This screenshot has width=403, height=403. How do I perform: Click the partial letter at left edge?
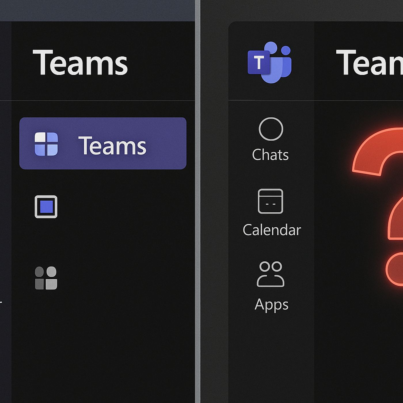pos(1,303)
